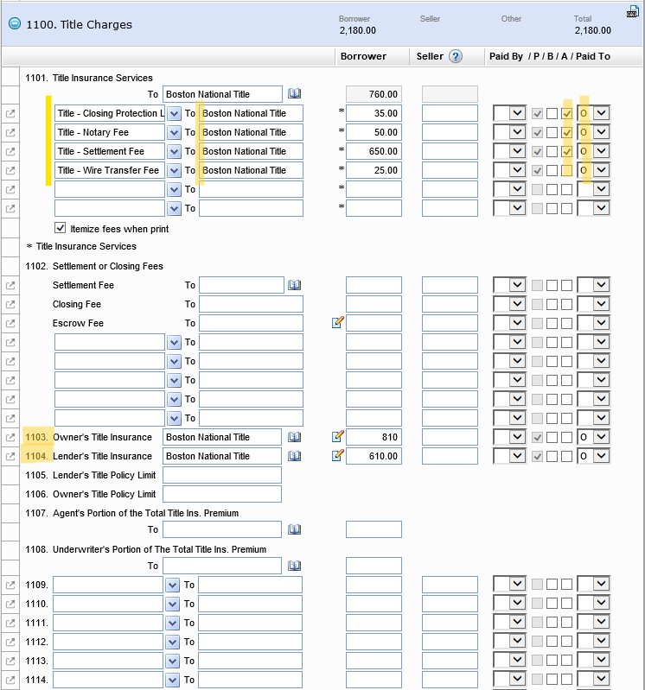Open address book for 1107 Agent's Portion
Image resolution: width=645 pixels, height=690 pixels.
(x=294, y=529)
